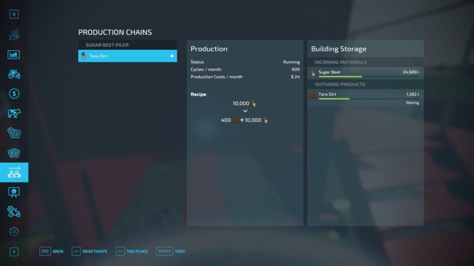Image resolution: width=474 pixels, height=266 pixels.
Task: Toggle Tare Dirt Storing output mode
Action: [x=412, y=103]
